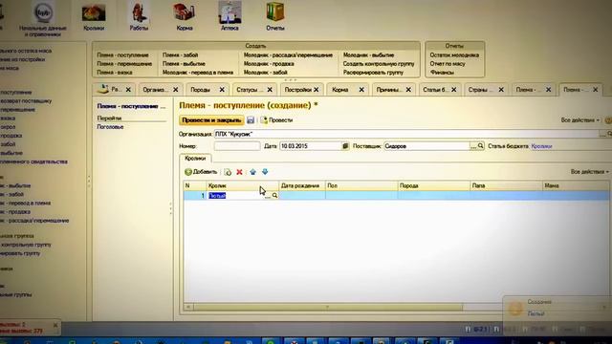Delete the row with the red X icon
Screen dimensions: 612x344
[x=239, y=172]
